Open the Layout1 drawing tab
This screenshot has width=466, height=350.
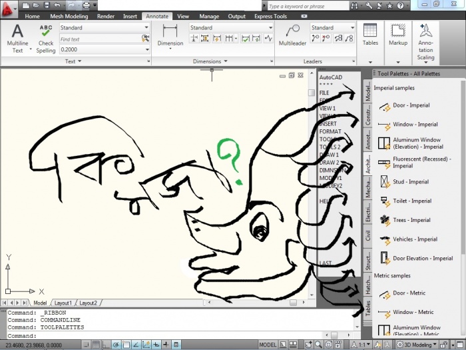(x=63, y=303)
